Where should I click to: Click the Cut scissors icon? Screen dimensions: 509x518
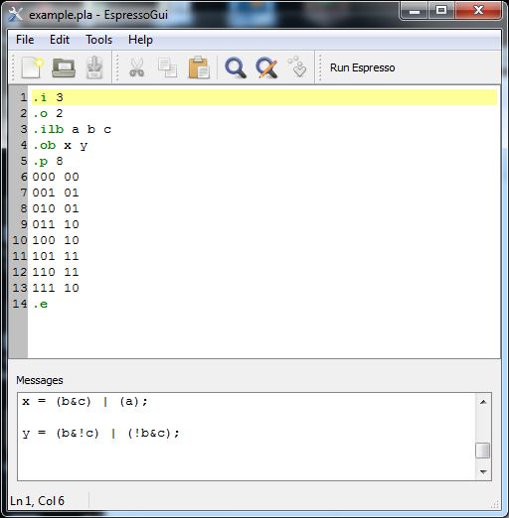(137, 67)
